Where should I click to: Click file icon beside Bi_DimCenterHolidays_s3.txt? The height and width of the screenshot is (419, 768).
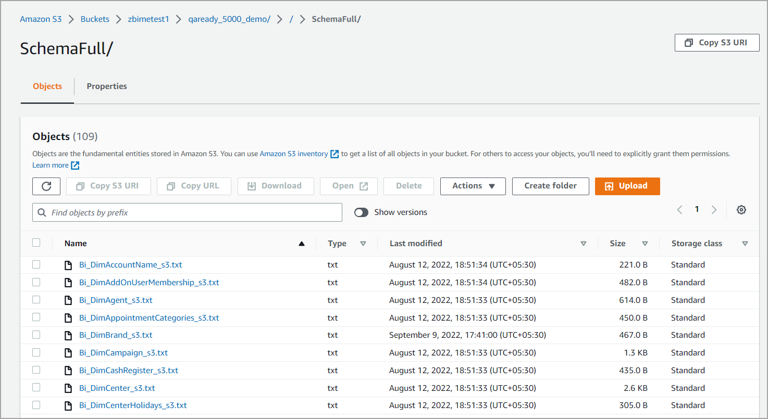(68, 405)
